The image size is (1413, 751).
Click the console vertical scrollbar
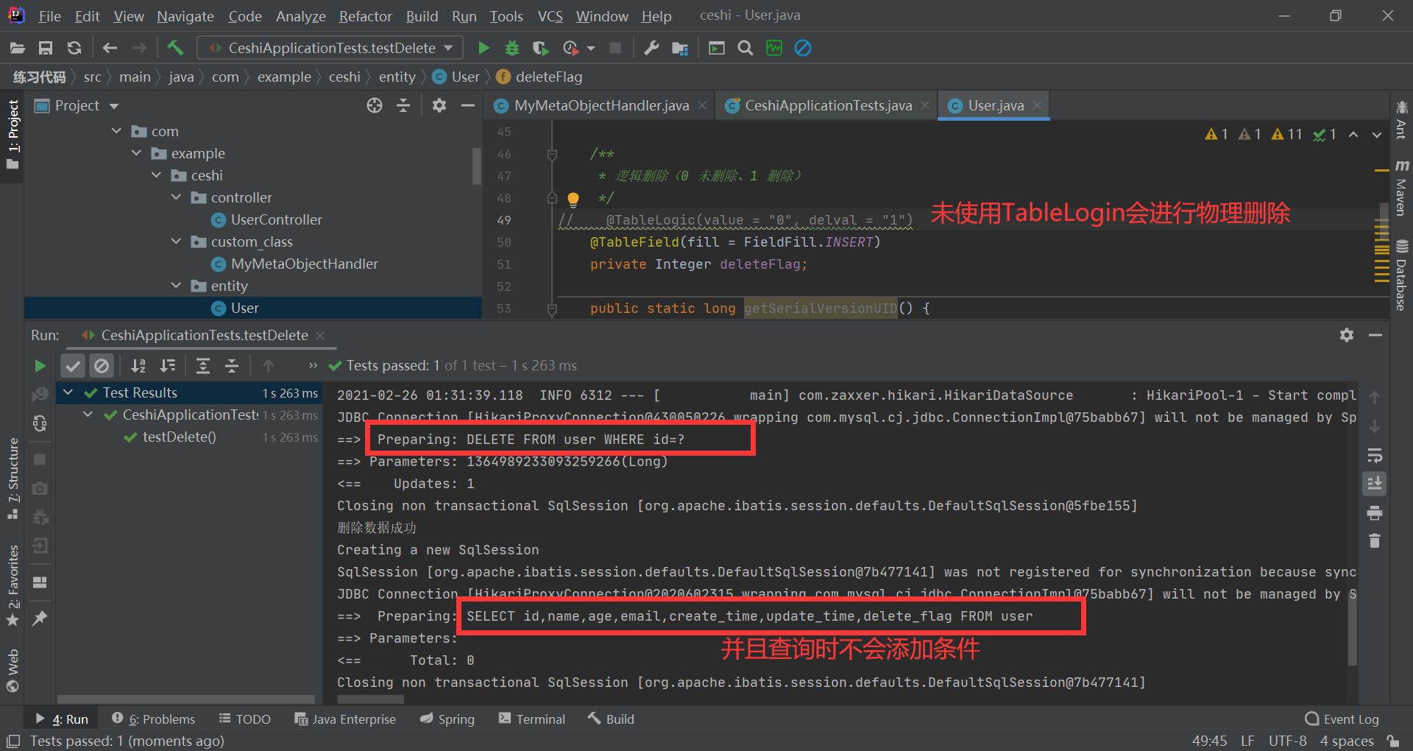(1352, 630)
